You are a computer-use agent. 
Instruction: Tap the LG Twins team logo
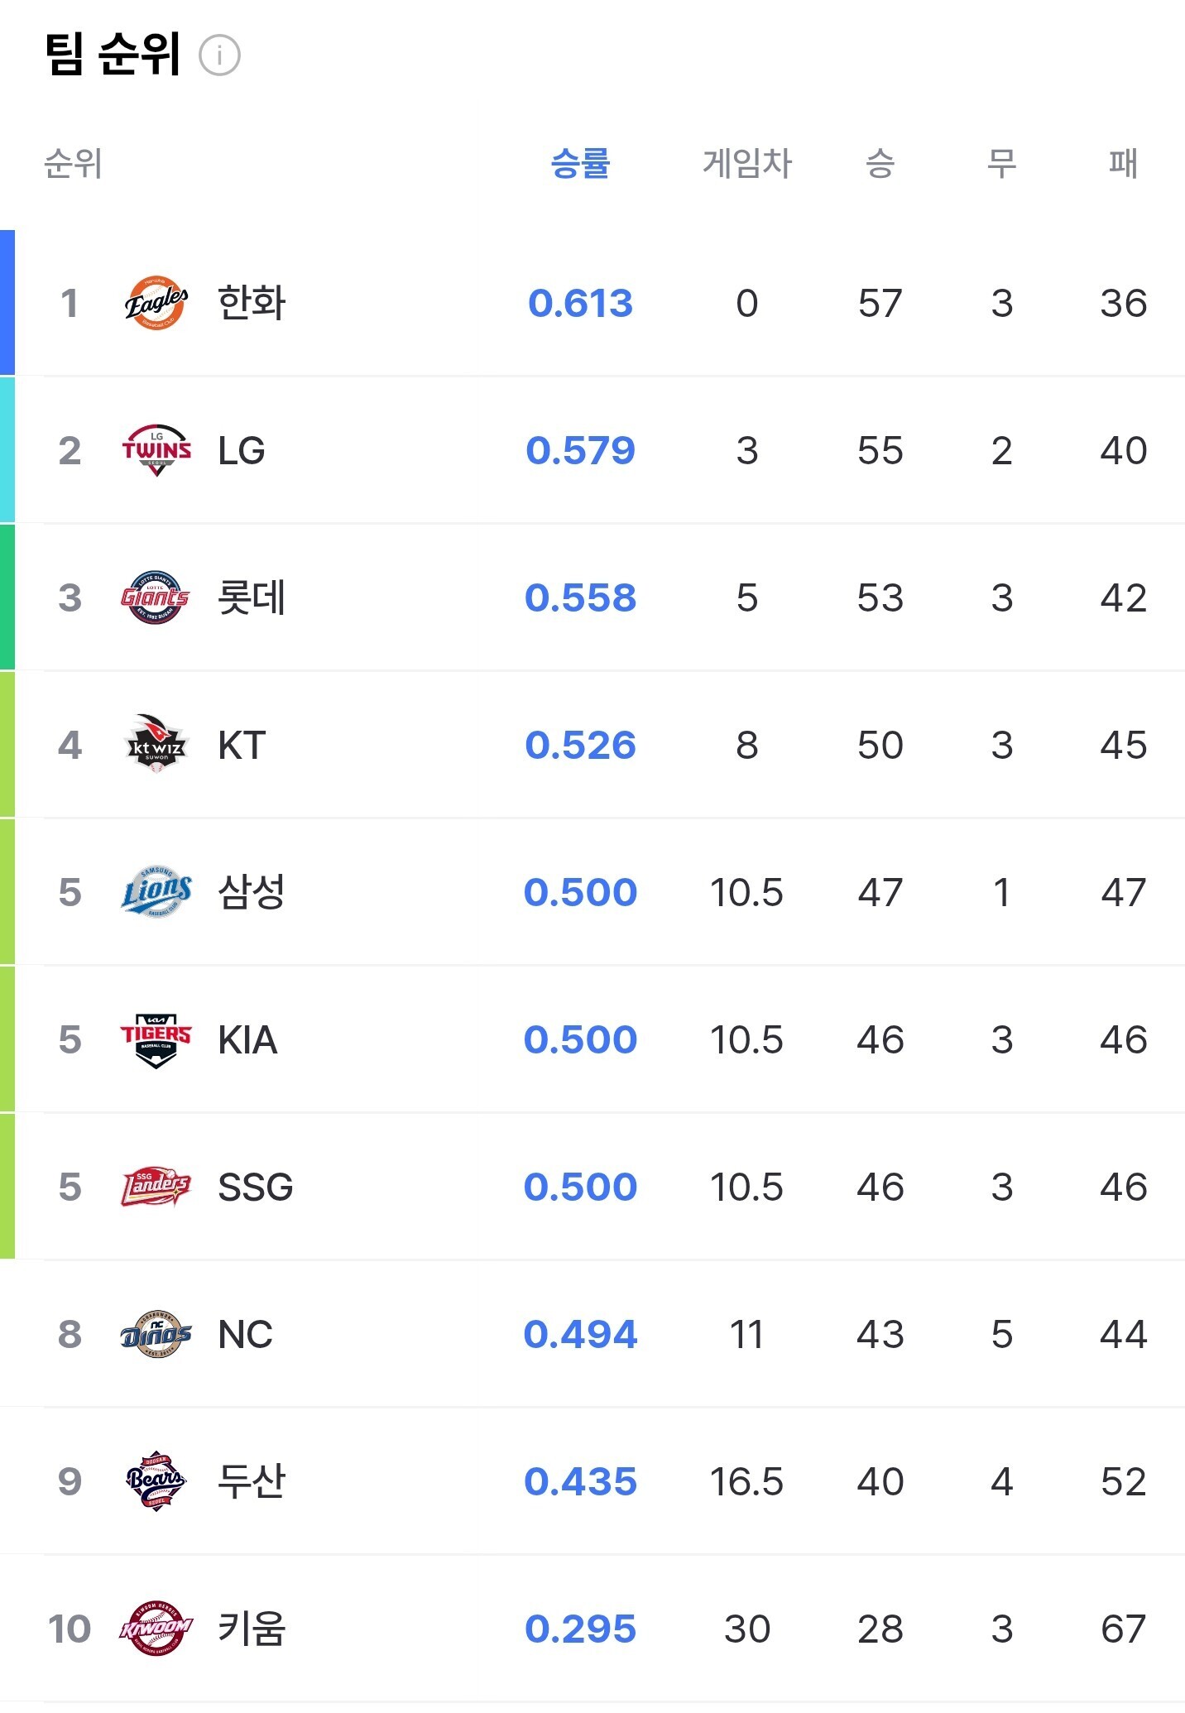pyautogui.click(x=156, y=450)
